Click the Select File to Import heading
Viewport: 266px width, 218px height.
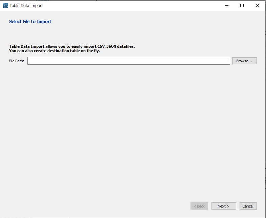click(30, 22)
